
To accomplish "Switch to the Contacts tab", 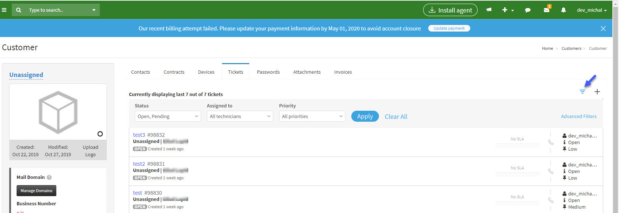I will point(141,72).
